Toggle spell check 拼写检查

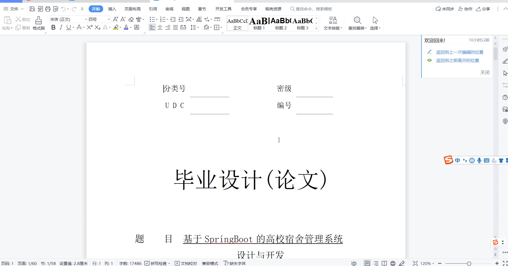[x=157, y=263]
